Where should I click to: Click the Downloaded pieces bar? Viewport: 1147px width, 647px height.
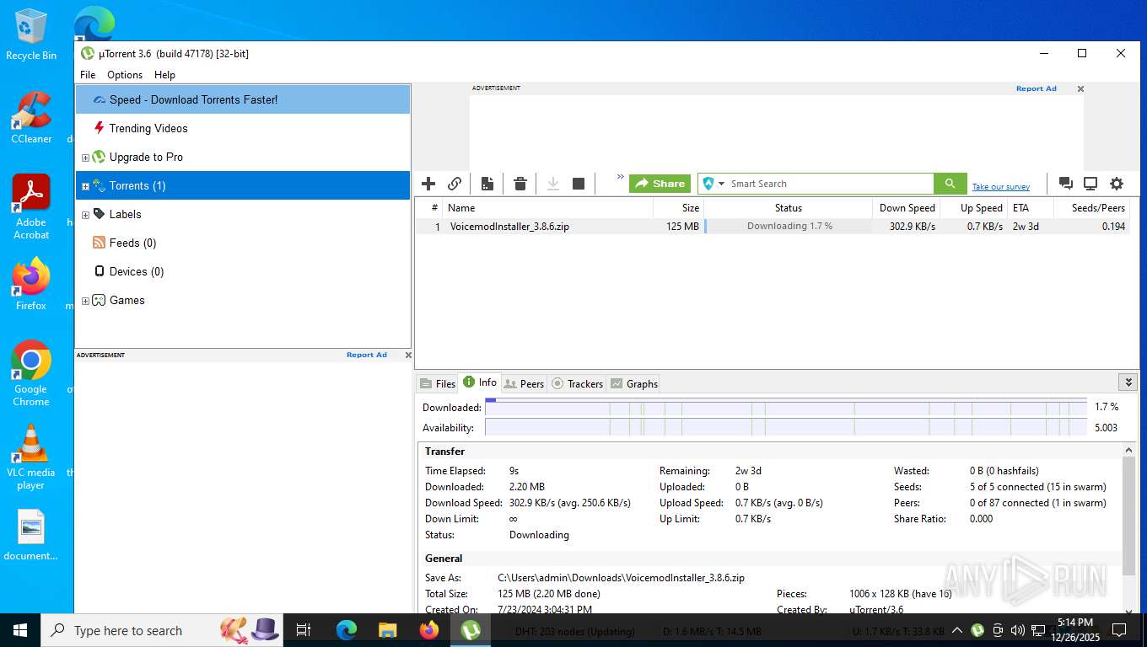pos(786,408)
